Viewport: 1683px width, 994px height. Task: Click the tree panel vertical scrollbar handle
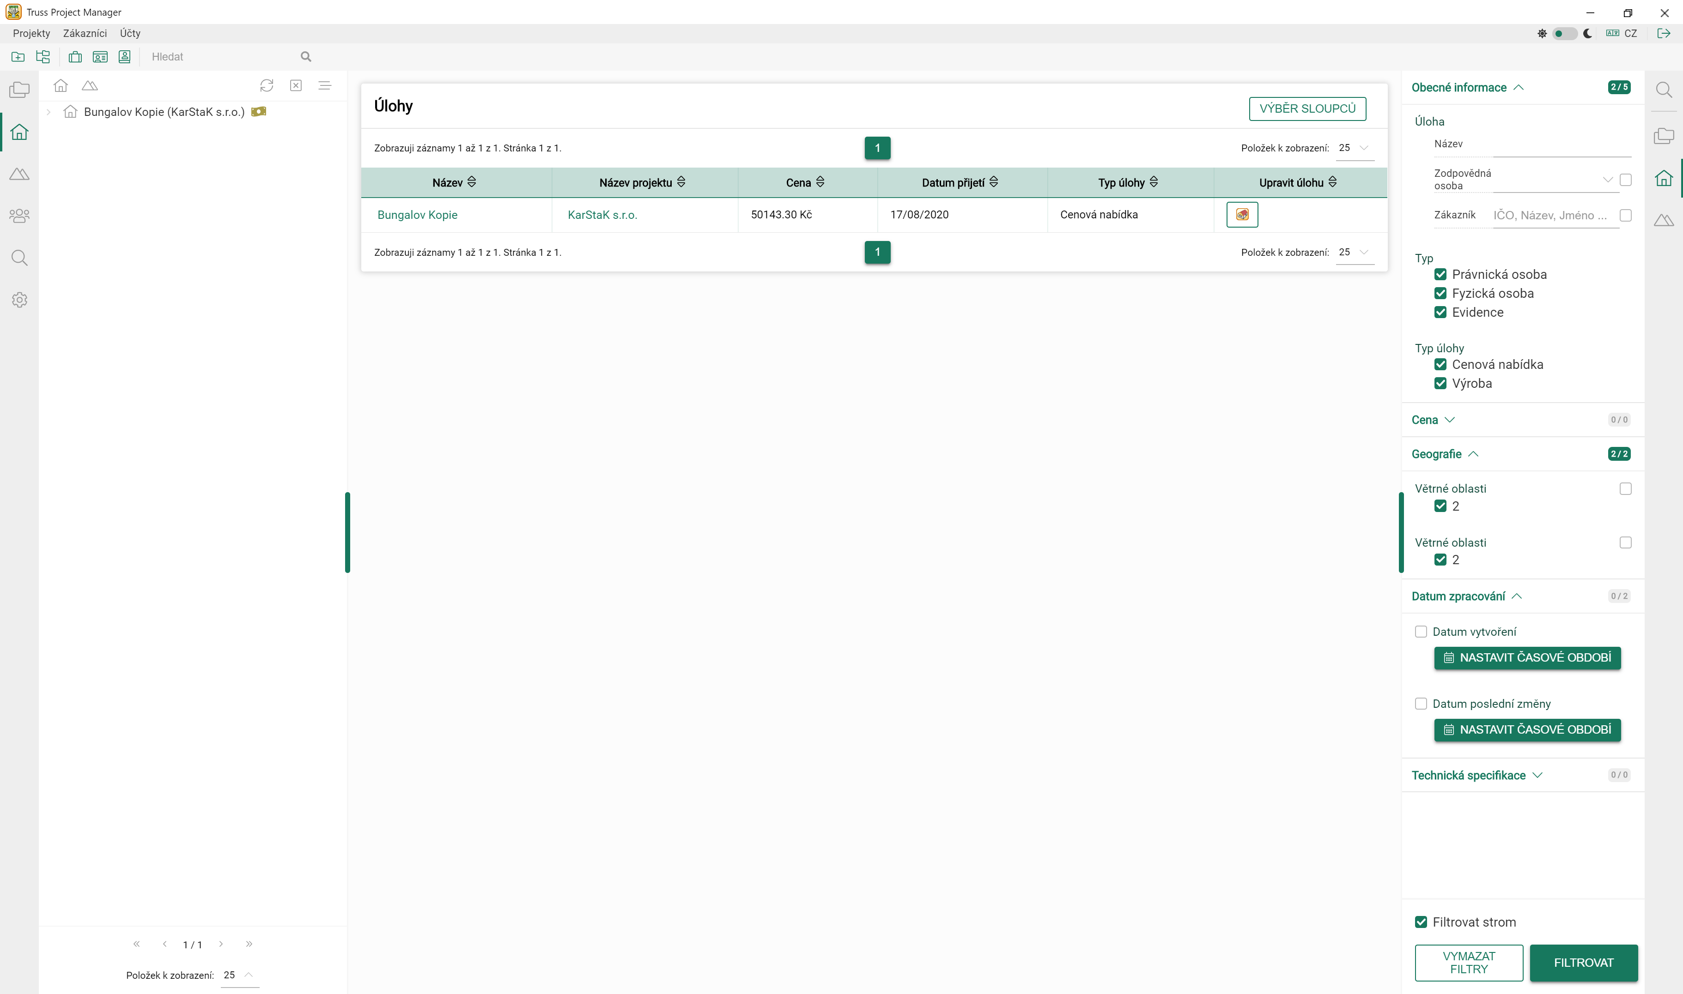[x=347, y=532]
